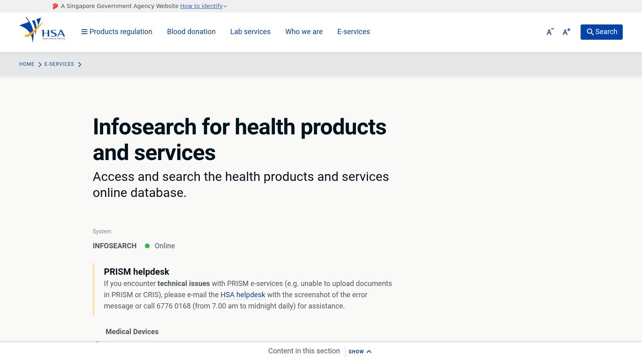Open the HSA helpdesk link
The height and width of the screenshot is (361, 642).
(x=243, y=295)
